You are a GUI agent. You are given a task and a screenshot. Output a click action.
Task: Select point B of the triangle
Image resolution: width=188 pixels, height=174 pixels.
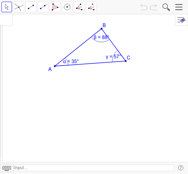click(102, 29)
